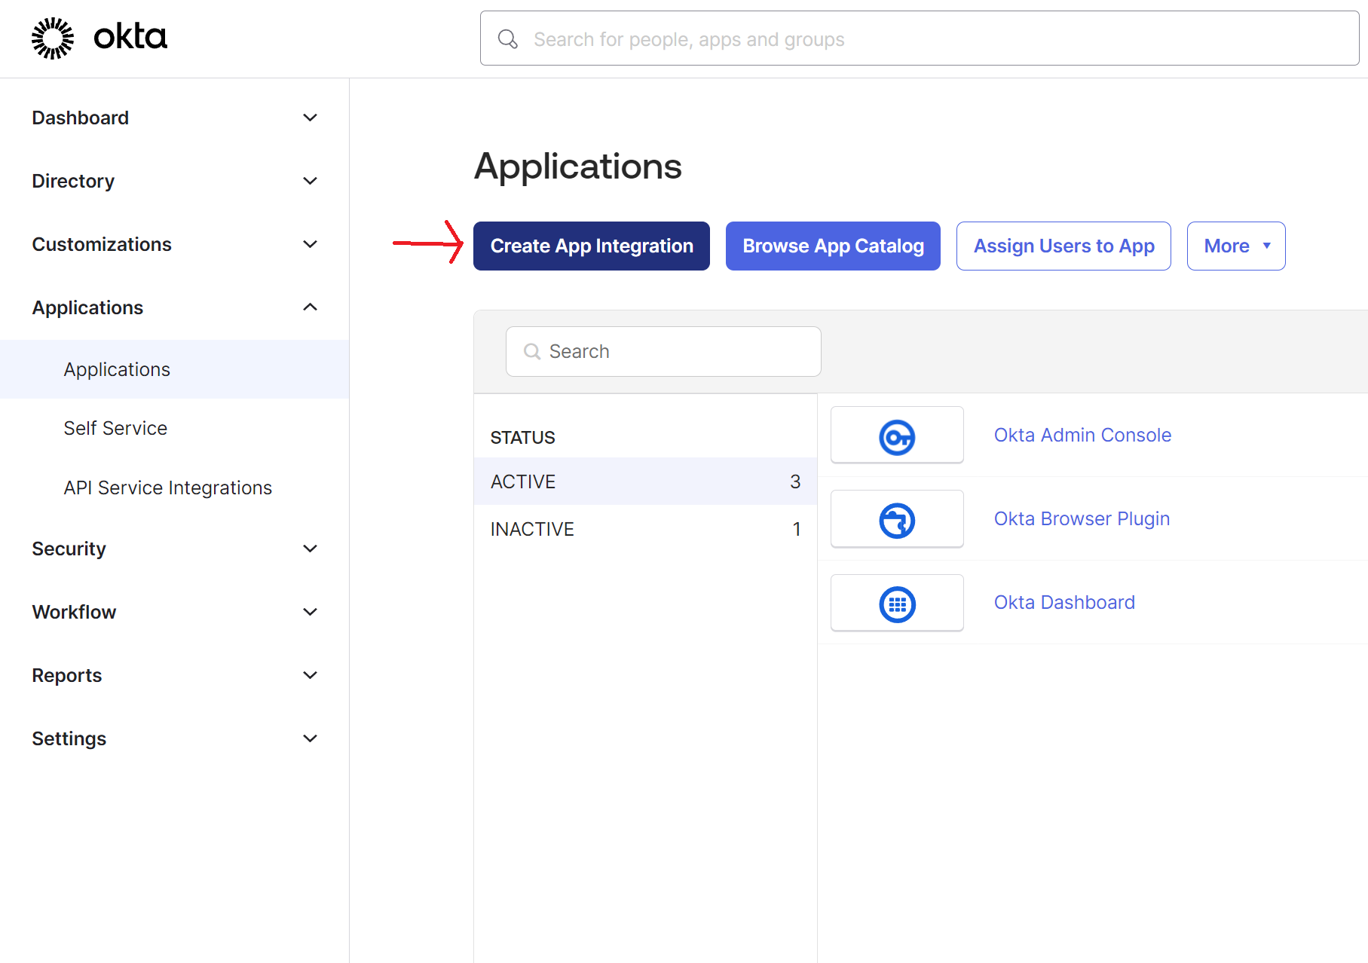Click the key icon beside Okta Admin Console
This screenshot has width=1368, height=963.
897,435
